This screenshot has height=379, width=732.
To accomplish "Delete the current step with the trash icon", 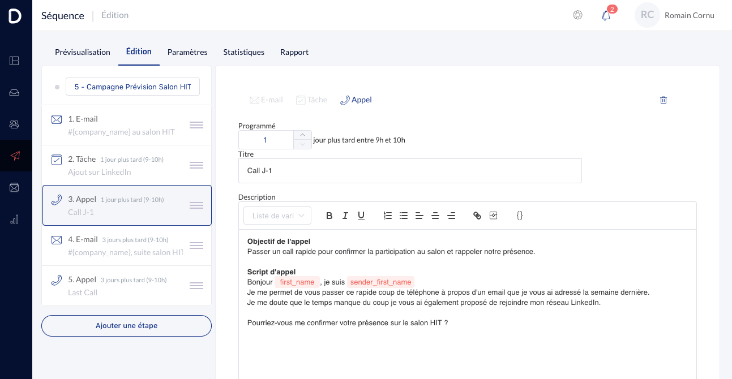I will [663, 100].
